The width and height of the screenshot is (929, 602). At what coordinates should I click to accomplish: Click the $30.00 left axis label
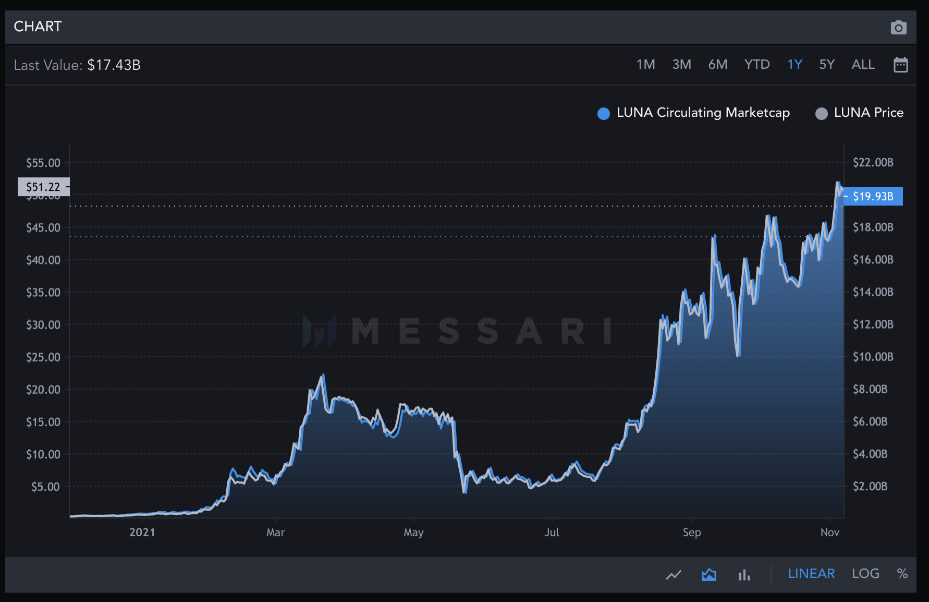[x=43, y=325]
